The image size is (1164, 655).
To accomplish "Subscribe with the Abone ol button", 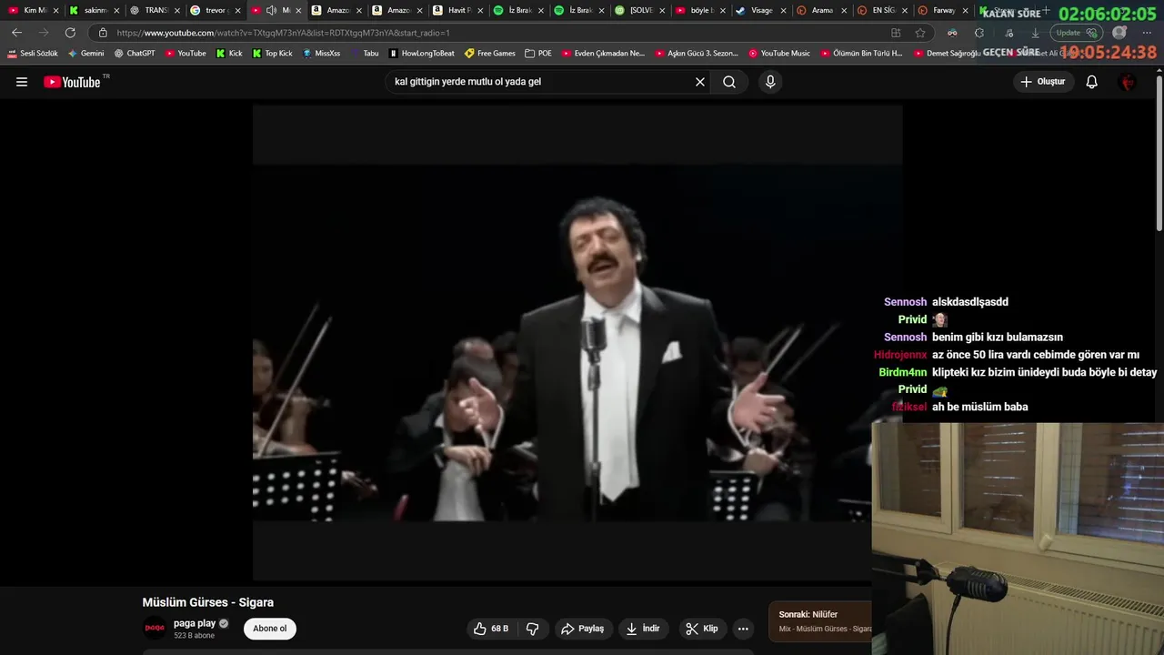I will (270, 629).
